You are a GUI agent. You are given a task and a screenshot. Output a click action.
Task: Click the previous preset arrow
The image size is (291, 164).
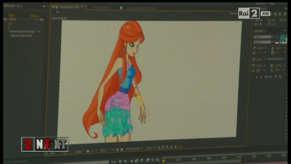point(40,19)
